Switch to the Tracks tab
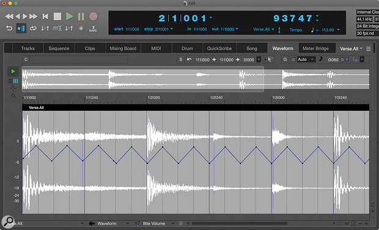This screenshot has height=230, width=379. pos(28,48)
